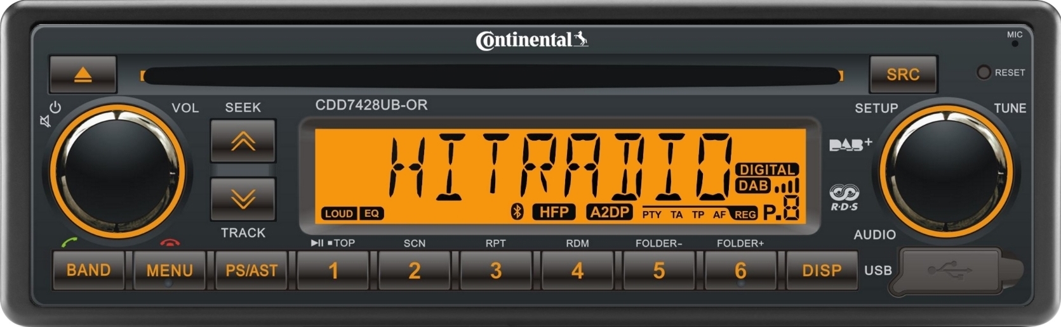Click the RDS logo
The width and height of the screenshot is (1061, 327).
click(x=844, y=198)
